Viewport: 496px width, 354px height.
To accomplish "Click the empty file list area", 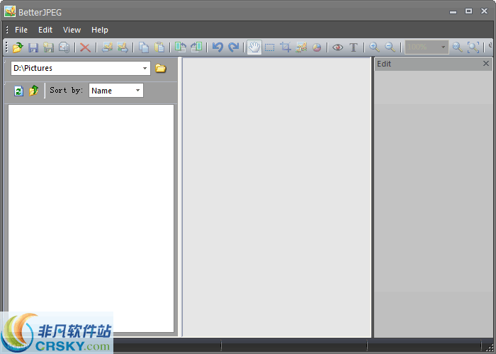I will point(91,218).
